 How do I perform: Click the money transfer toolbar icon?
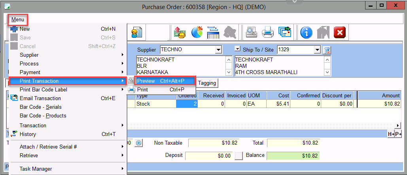pyautogui.click(x=180, y=32)
